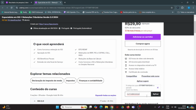Open the 14 classificações ratings link
The height and width of the screenshot is (110, 196).
click(14, 20)
